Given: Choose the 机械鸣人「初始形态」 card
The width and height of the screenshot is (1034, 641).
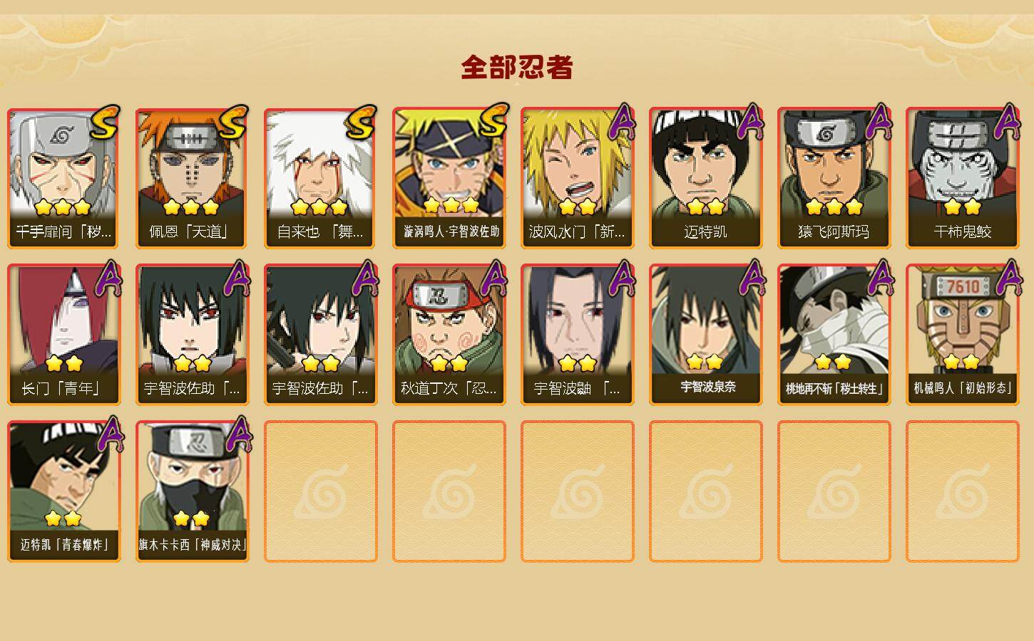Looking at the screenshot, I should tap(962, 335).
